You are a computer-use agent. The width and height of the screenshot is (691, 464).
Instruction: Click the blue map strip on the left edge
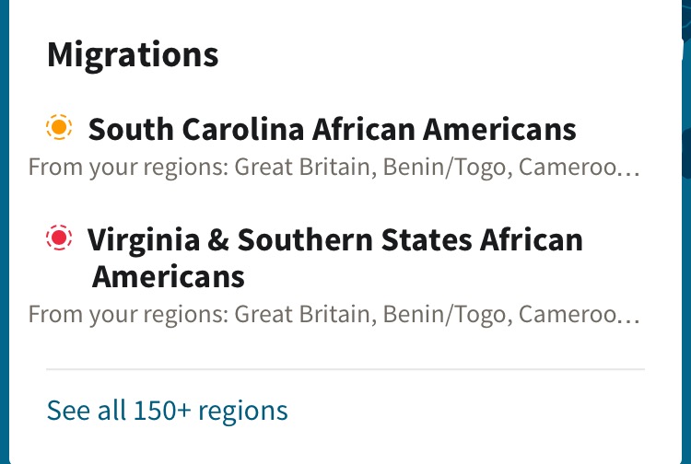point(5,232)
